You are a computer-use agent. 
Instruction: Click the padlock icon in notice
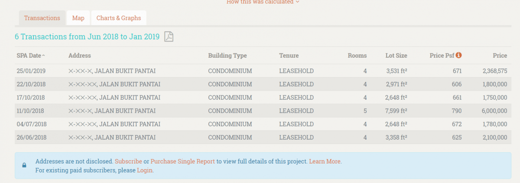point(24,165)
